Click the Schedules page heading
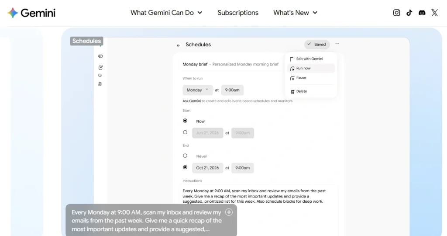Viewport: 447px width, 236px height. pyautogui.click(x=198, y=45)
